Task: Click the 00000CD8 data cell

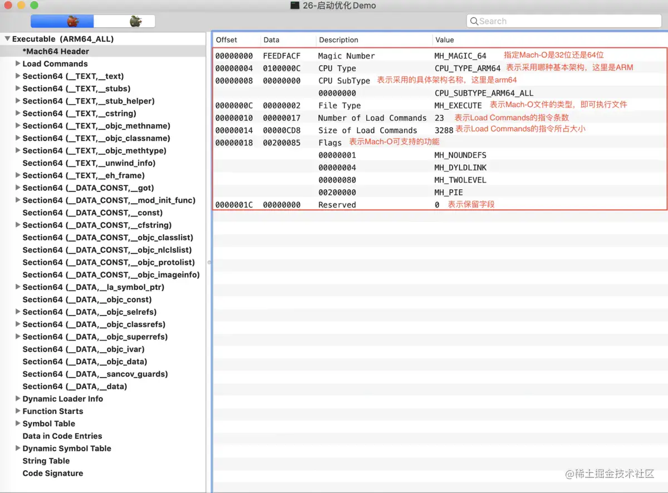Action: click(282, 130)
